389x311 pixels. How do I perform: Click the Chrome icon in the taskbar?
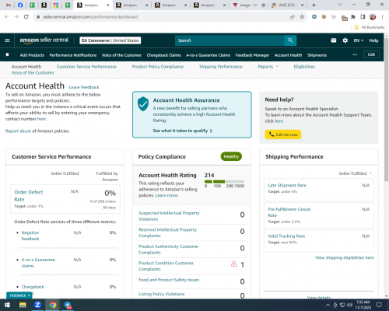pyautogui.click(x=53, y=305)
